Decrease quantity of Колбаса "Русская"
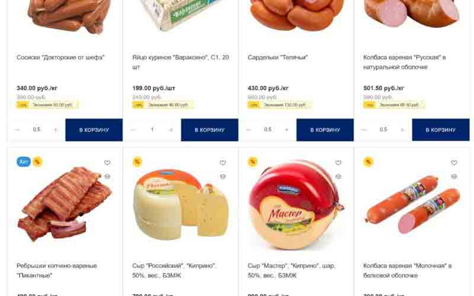This screenshot has height=296, width=474. (364, 130)
